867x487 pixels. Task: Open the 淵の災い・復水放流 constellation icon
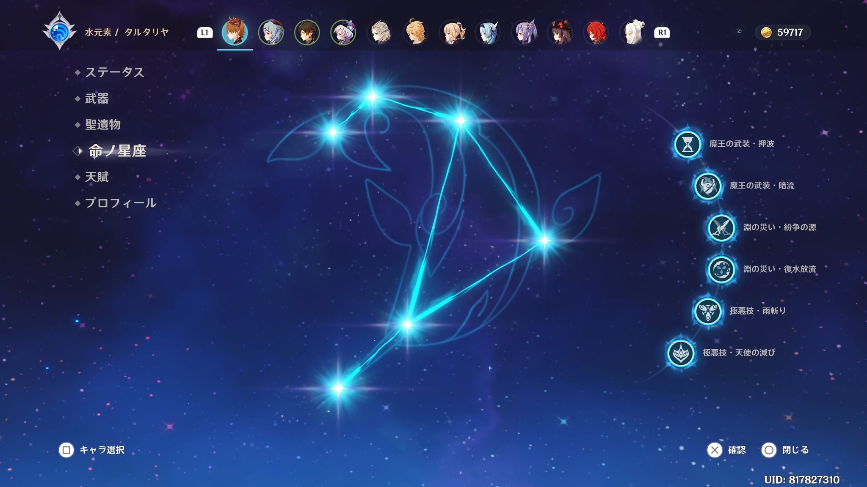tap(721, 269)
